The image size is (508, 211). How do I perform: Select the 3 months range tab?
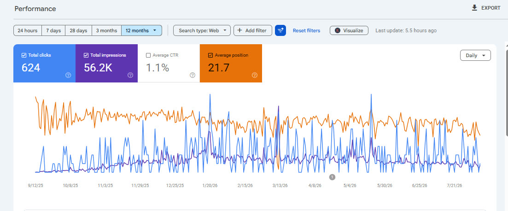pyautogui.click(x=106, y=30)
